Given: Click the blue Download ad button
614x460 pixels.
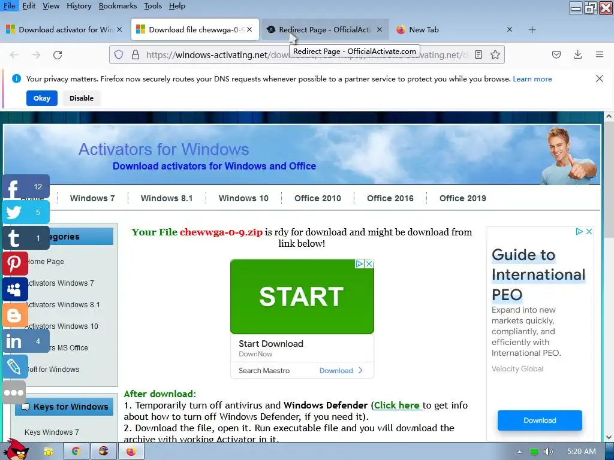Looking at the screenshot, I should click(x=540, y=420).
